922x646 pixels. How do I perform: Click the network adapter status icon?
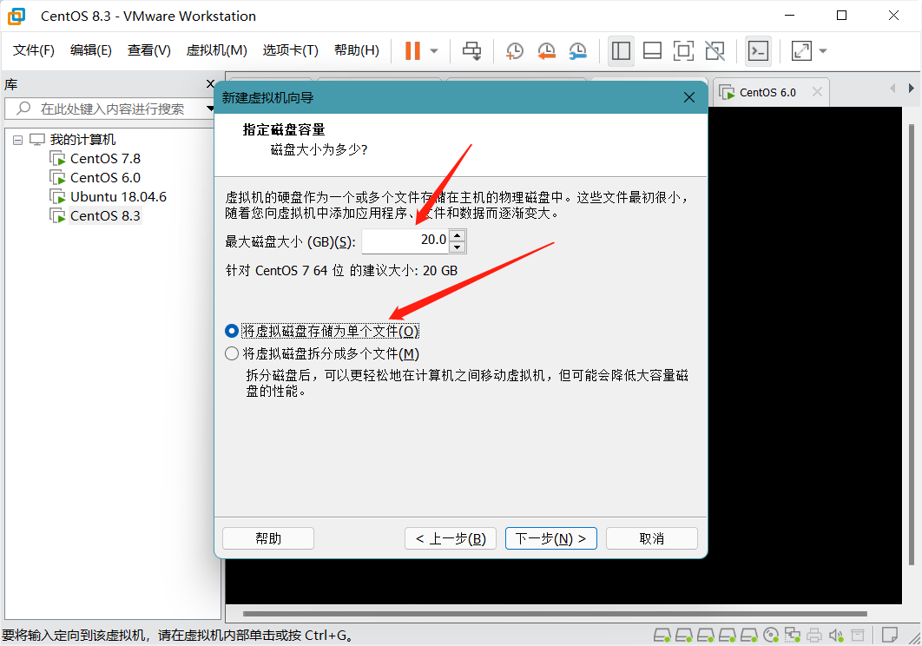[x=793, y=636]
